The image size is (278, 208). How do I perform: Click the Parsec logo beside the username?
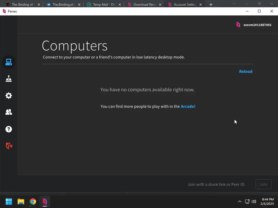238,25
